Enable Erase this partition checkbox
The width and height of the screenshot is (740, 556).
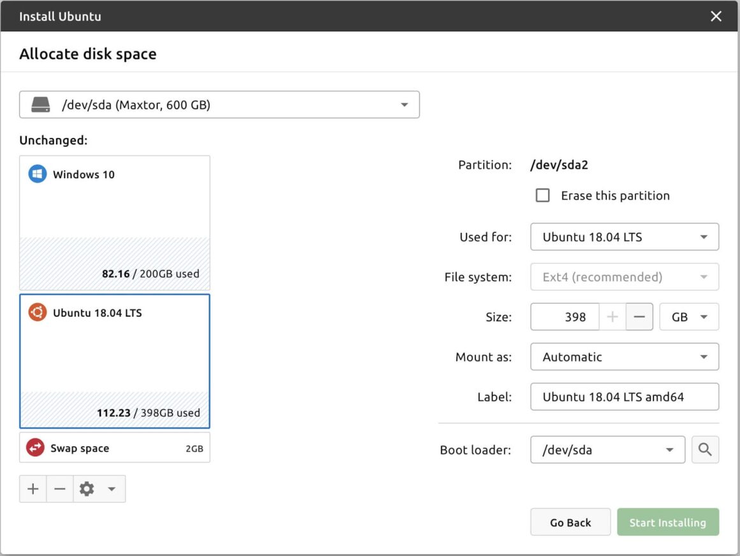point(543,195)
